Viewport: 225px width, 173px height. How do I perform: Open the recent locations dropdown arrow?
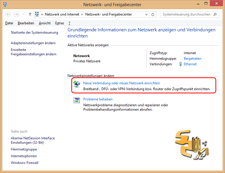23,14
